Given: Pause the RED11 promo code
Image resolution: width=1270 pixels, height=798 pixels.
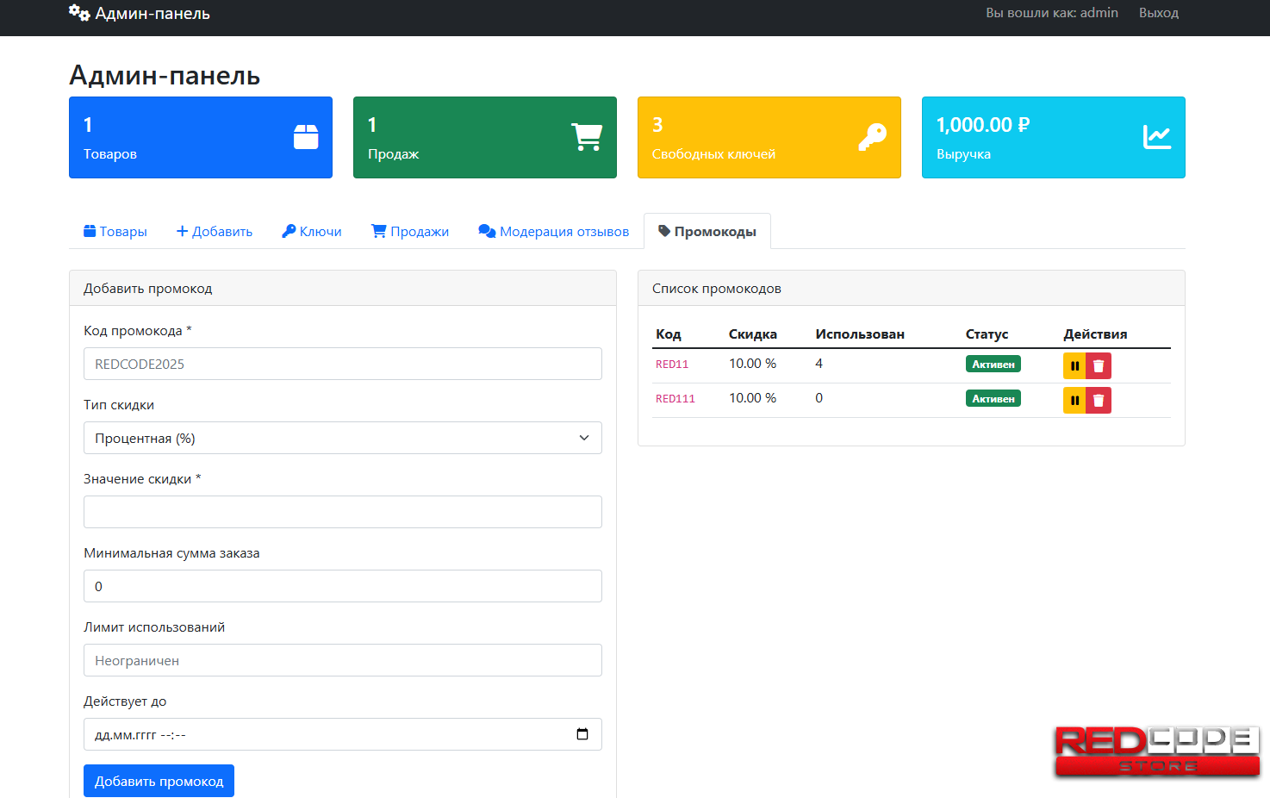Looking at the screenshot, I should coord(1074,366).
